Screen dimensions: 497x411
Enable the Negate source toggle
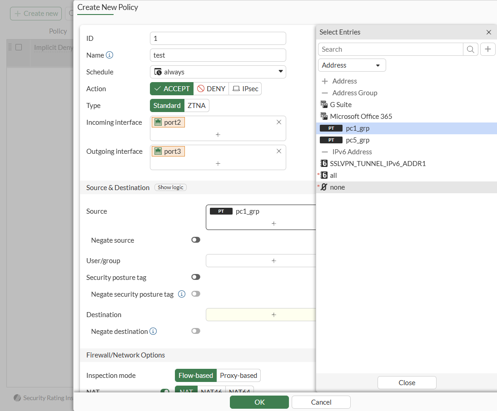(x=196, y=240)
